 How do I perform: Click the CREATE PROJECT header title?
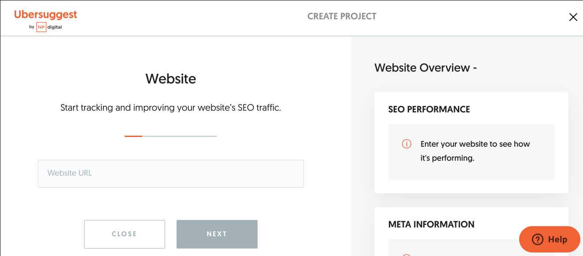click(x=342, y=16)
